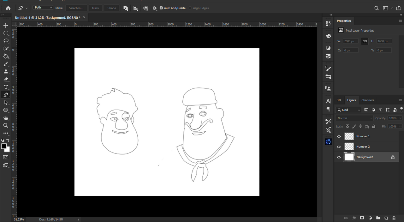Uncheck Auto Add/Delete checkbox
Image resolution: width=404 pixels, height=222 pixels.
tap(161, 8)
